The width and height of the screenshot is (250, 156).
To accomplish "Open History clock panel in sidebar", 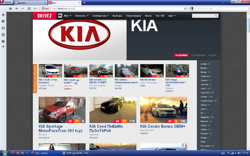I will pos(3,35).
